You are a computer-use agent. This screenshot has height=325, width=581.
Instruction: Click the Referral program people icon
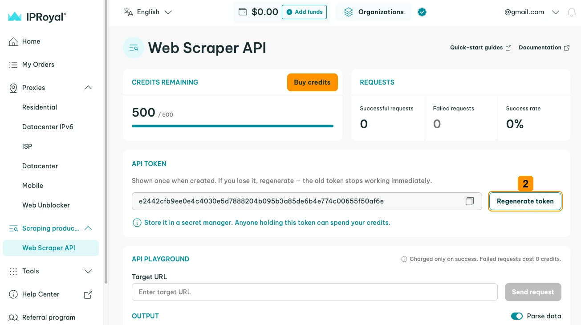coord(13,317)
